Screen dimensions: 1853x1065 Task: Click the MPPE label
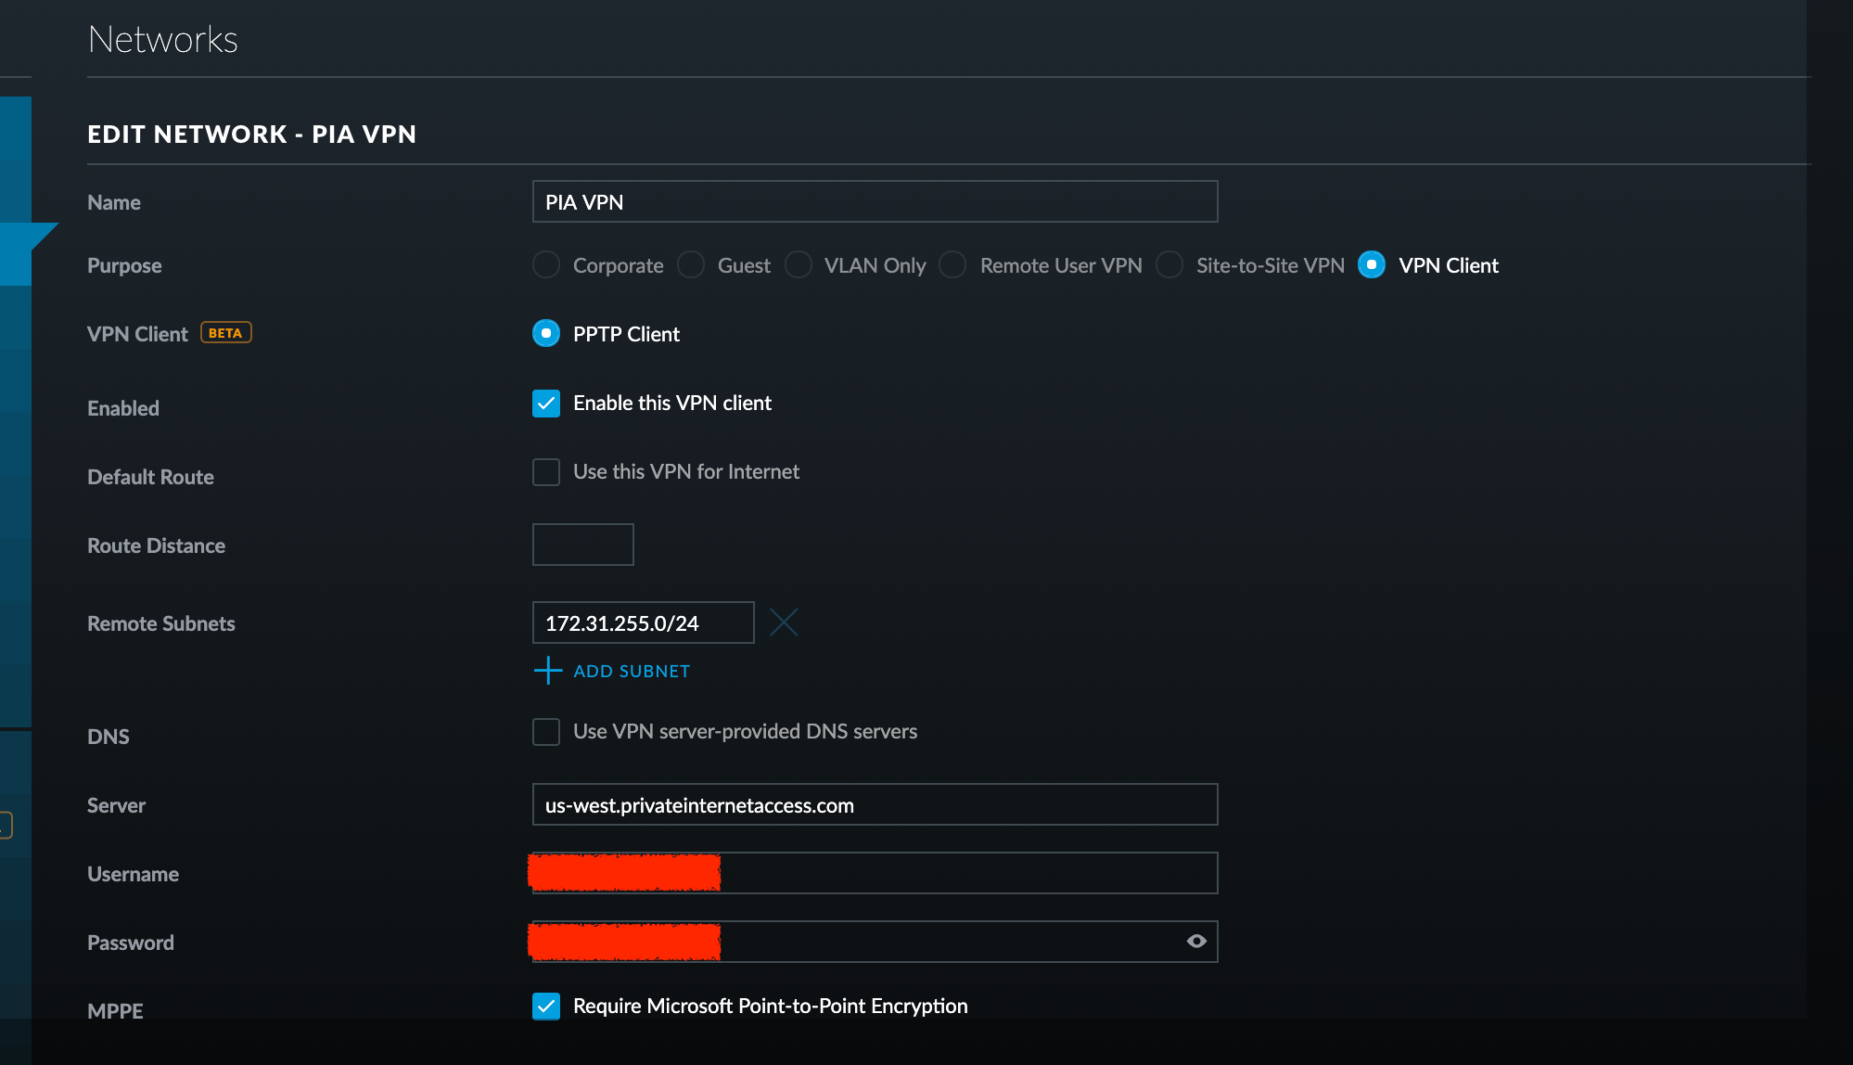pyautogui.click(x=115, y=1011)
